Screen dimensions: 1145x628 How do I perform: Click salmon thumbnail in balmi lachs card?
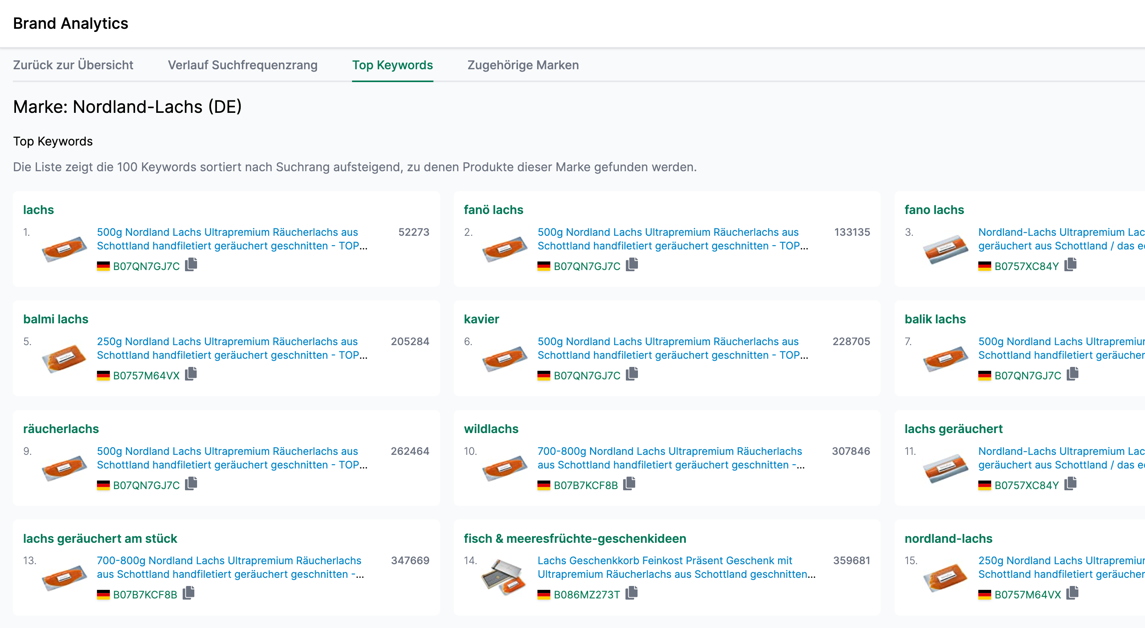64,358
